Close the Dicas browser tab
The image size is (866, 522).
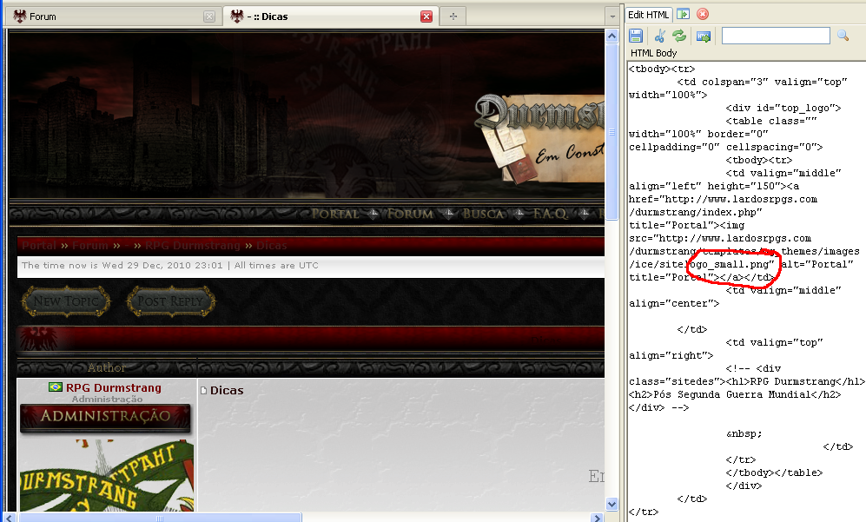(x=426, y=17)
